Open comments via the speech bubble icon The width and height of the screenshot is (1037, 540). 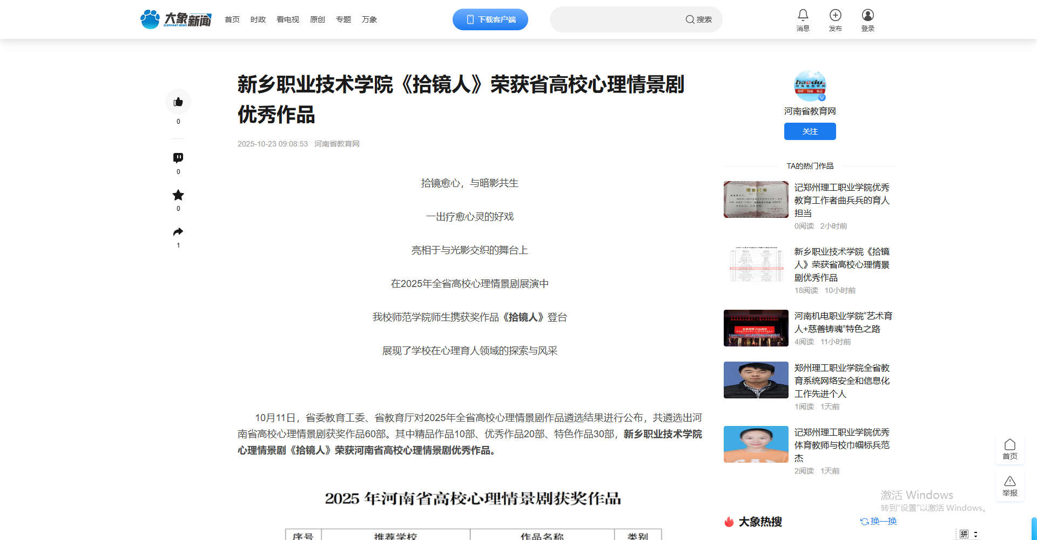[178, 158]
